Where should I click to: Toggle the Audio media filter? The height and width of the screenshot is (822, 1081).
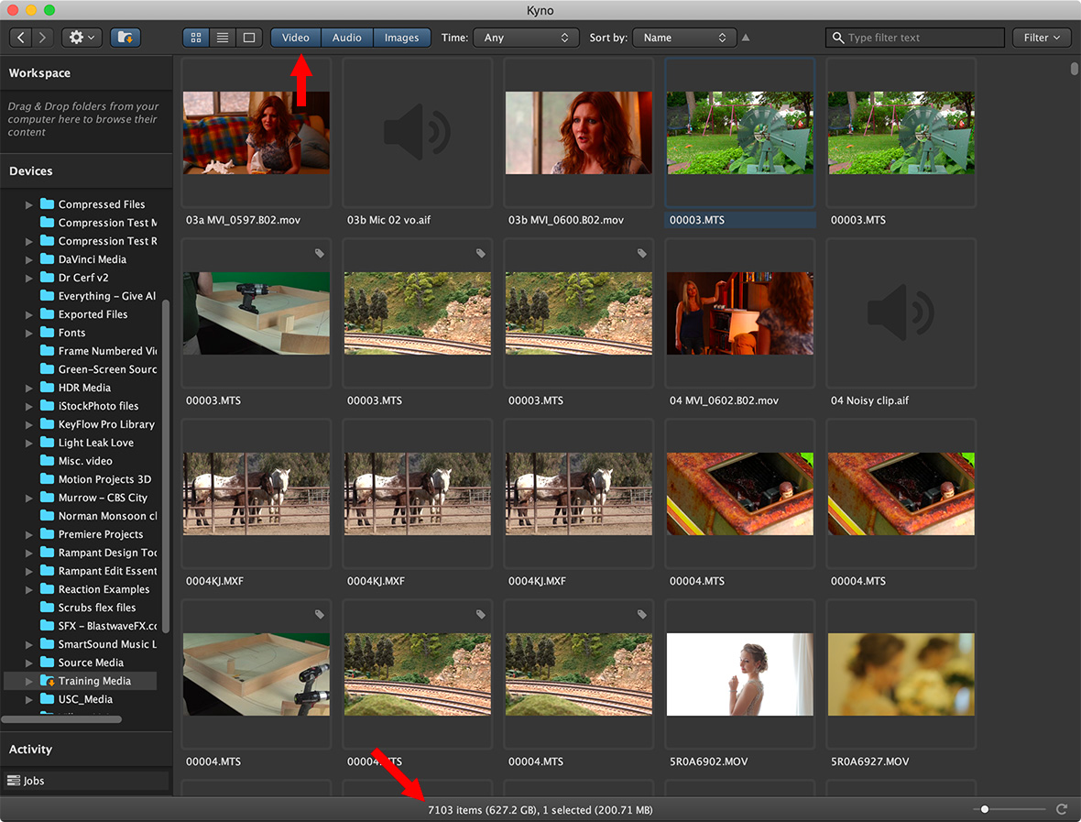[x=347, y=38]
